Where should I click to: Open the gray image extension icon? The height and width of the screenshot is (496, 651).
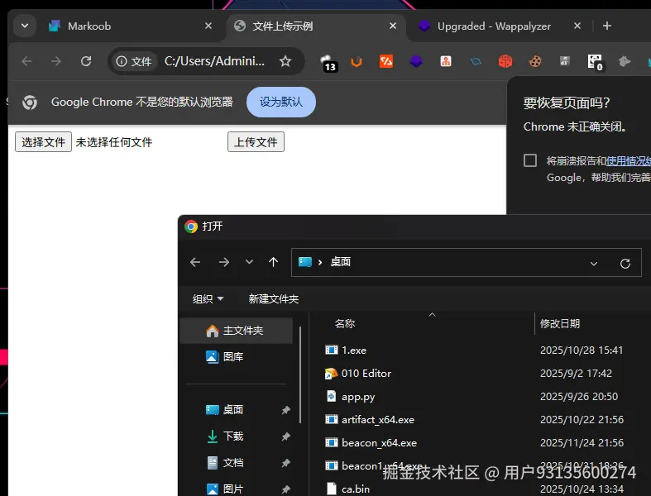pos(565,61)
